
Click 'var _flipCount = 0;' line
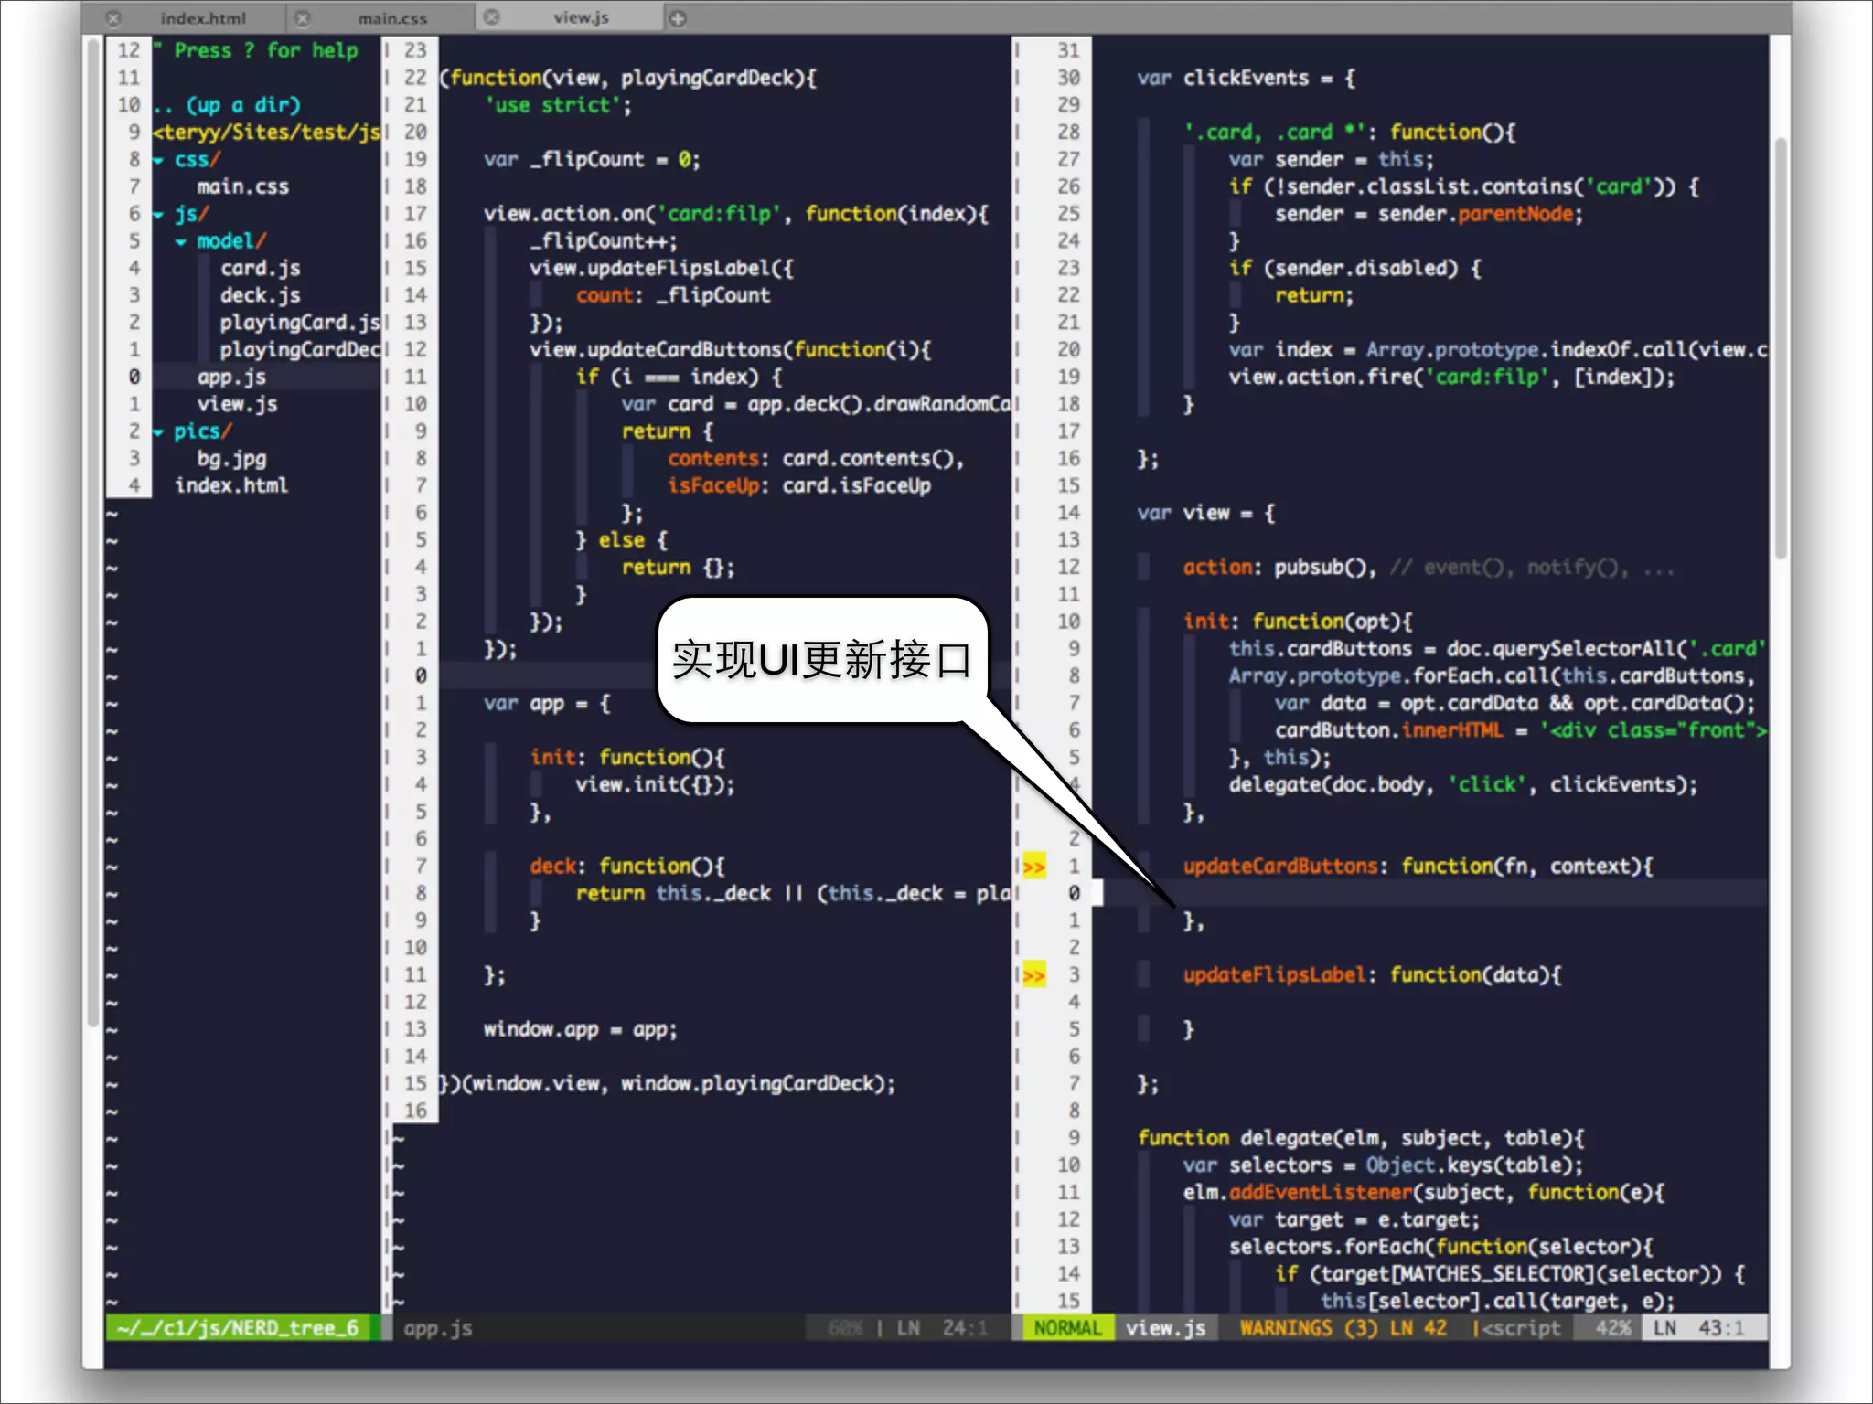pos(593,160)
